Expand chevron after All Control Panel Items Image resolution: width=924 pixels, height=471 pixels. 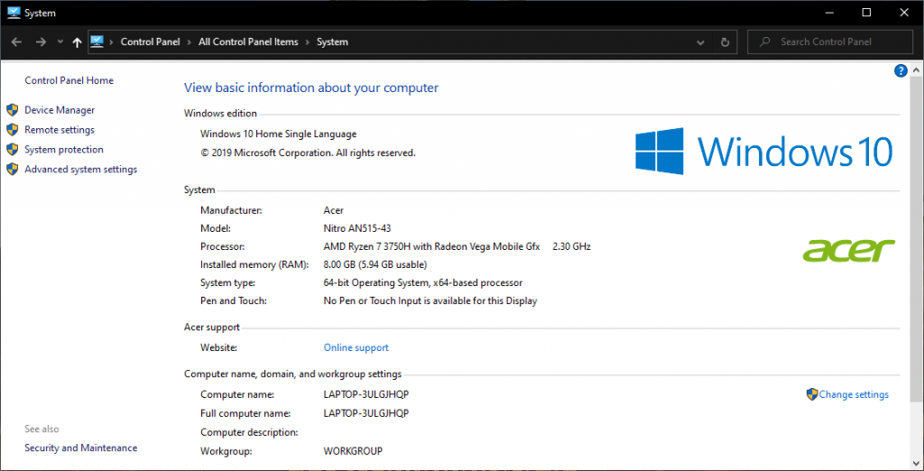[308, 42]
